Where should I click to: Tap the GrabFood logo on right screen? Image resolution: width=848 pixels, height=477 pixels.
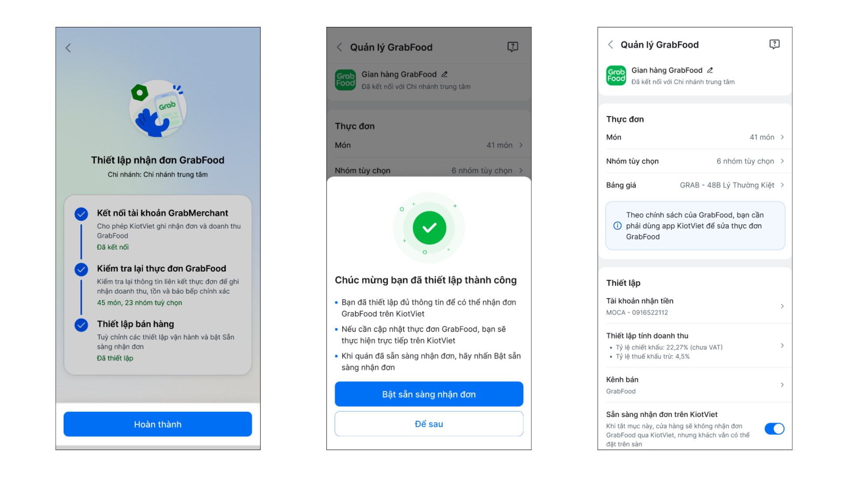pyautogui.click(x=616, y=76)
